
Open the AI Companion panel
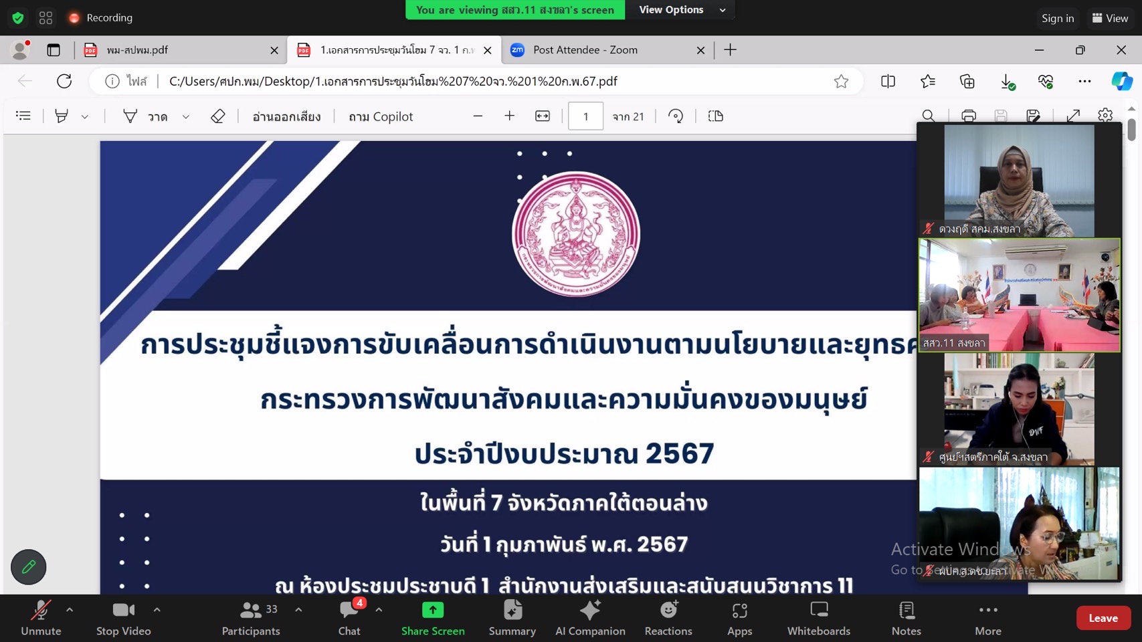point(590,618)
